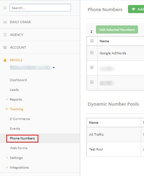Click the Google AdWords number name
Screen dimensions: 144x176
(113, 53)
